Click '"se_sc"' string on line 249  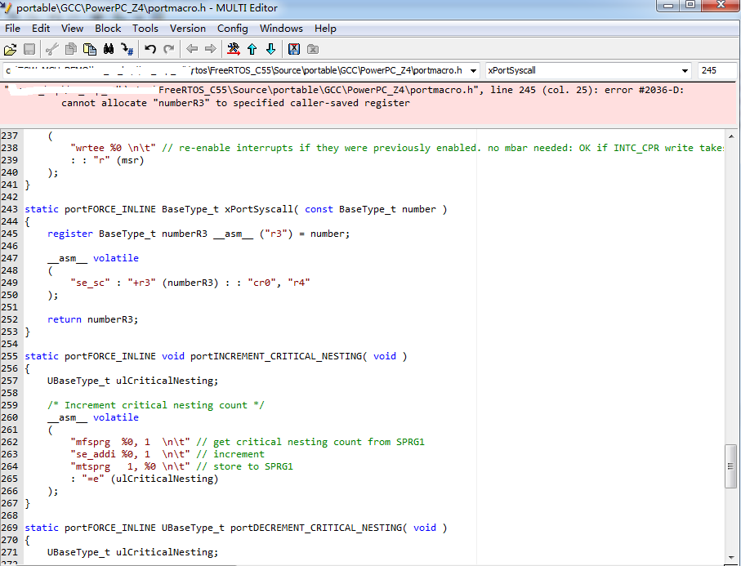90,283
